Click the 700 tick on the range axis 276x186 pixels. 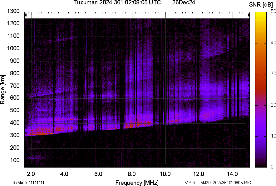point(15,86)
